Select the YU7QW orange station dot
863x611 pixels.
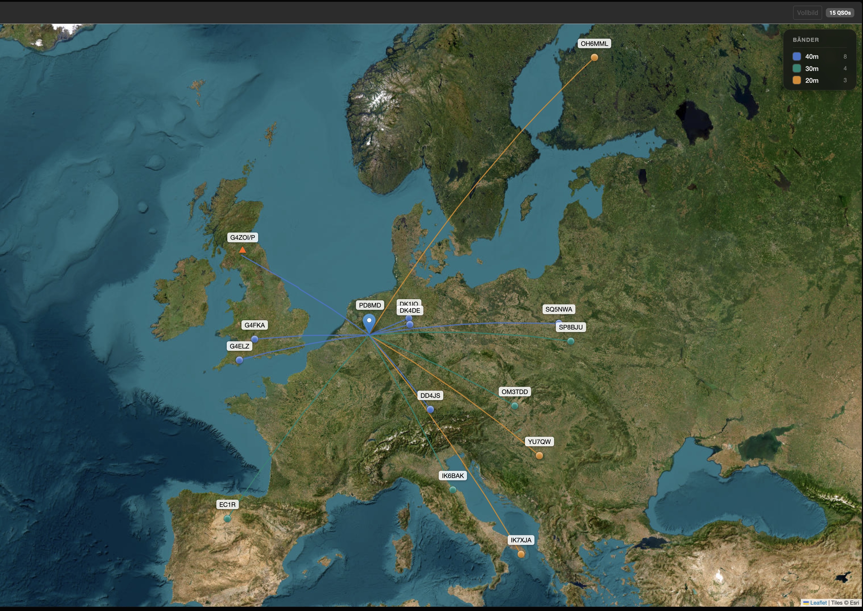[539, 456]
